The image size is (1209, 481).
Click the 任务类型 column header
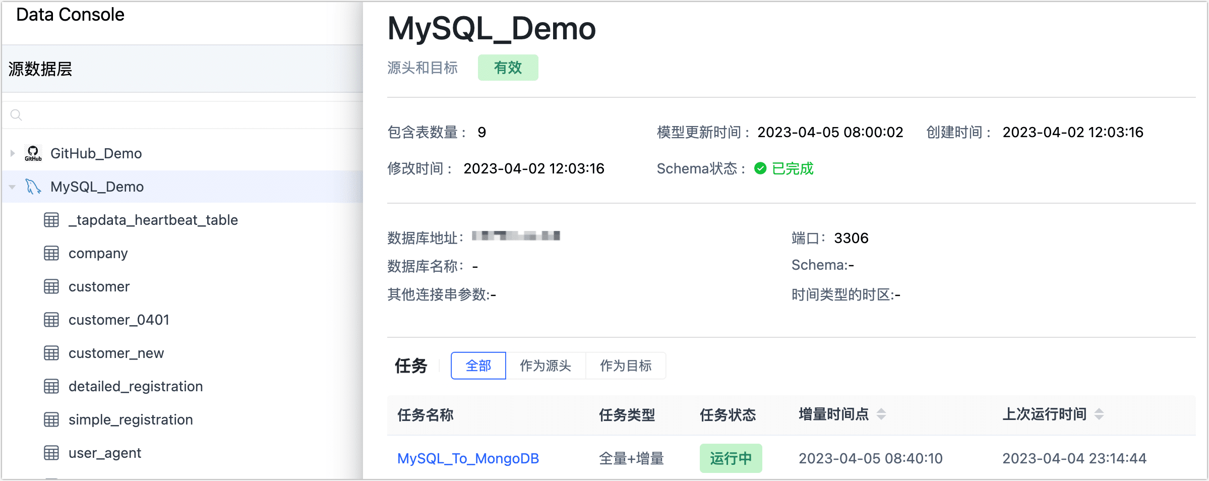627,415
